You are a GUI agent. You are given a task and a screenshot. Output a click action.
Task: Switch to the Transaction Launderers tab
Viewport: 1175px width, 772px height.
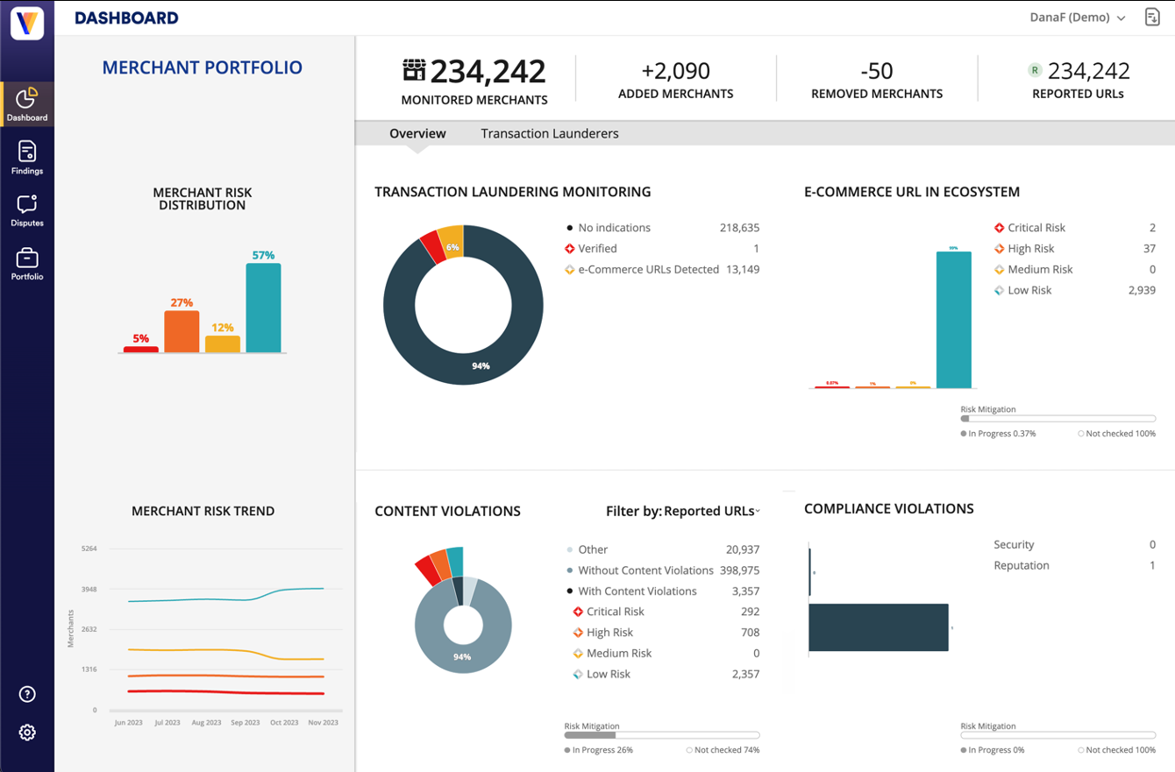click(550, 134)
